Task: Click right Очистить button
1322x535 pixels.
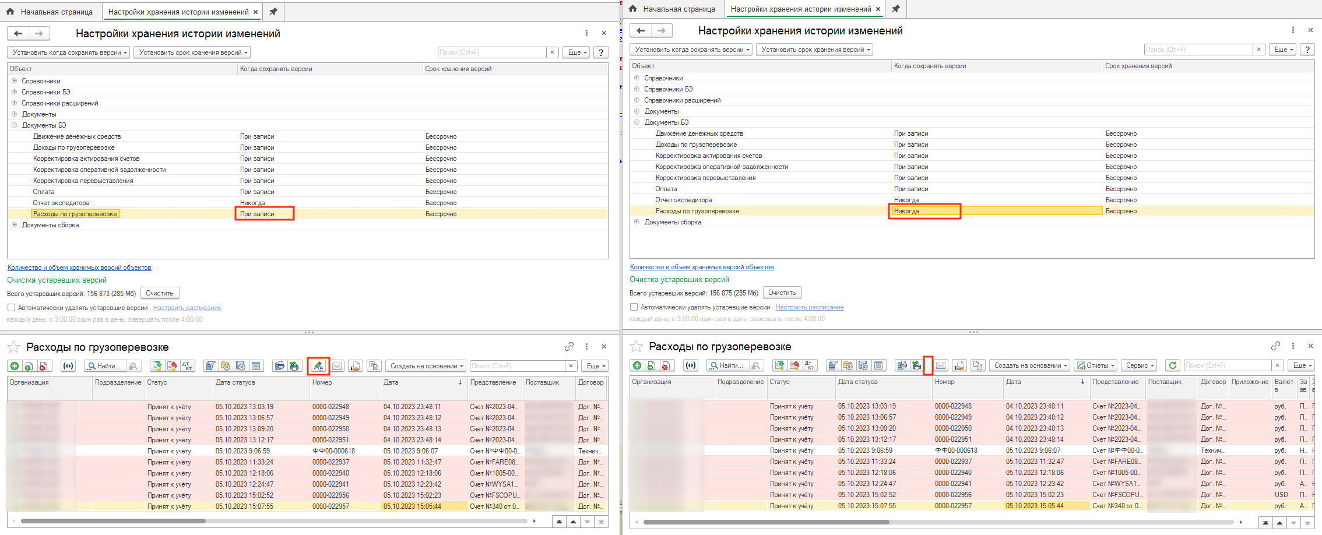Action: pyautogui.click(x=782, y=293)
